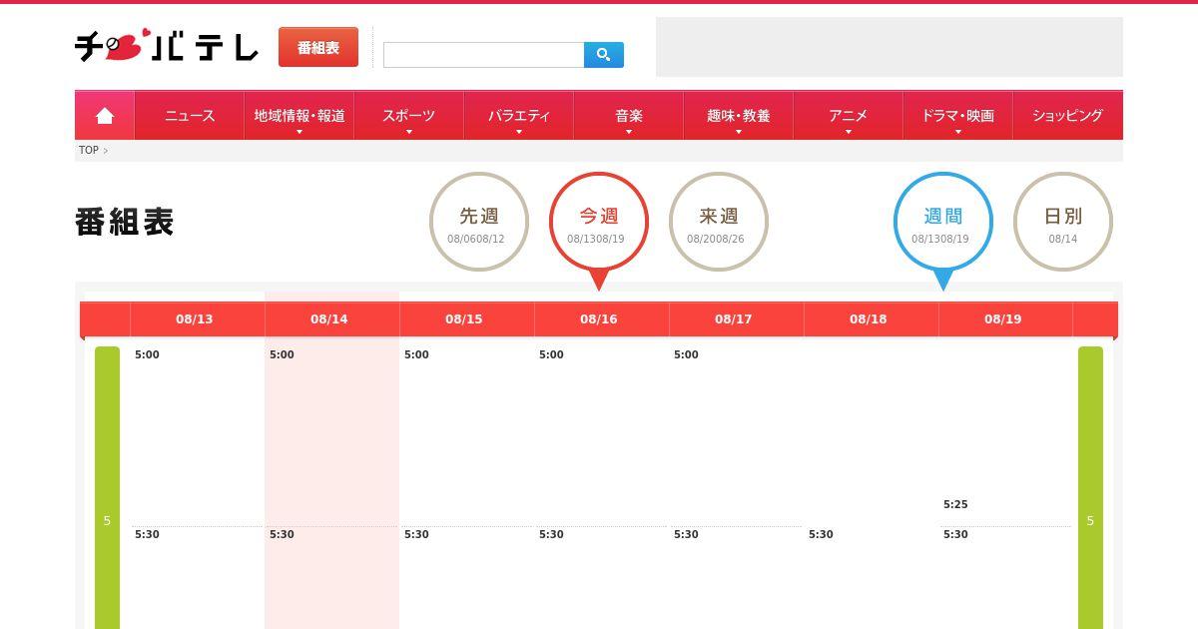Screen dimensions: 1198x629
Task: Select the 08/19 date column header
Action: point(1006,319)
